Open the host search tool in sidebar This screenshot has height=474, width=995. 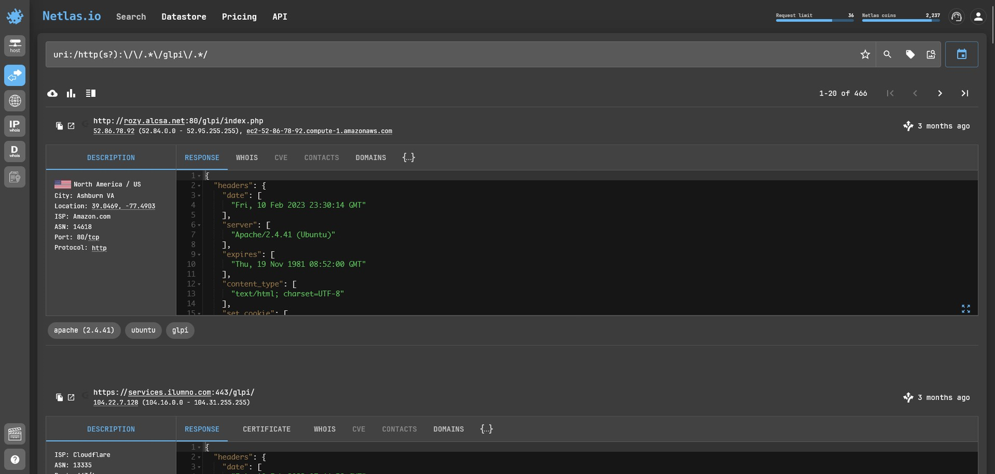(14, 46)
